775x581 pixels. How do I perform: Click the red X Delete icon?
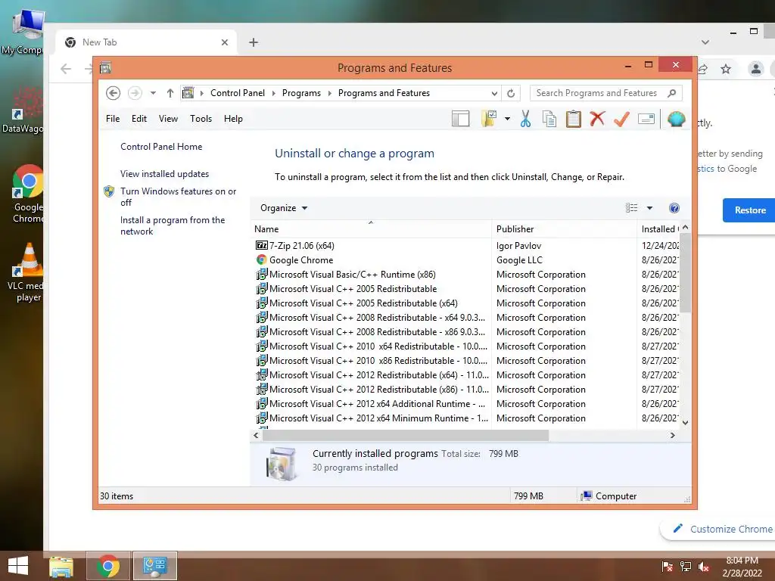click(597, 119)
